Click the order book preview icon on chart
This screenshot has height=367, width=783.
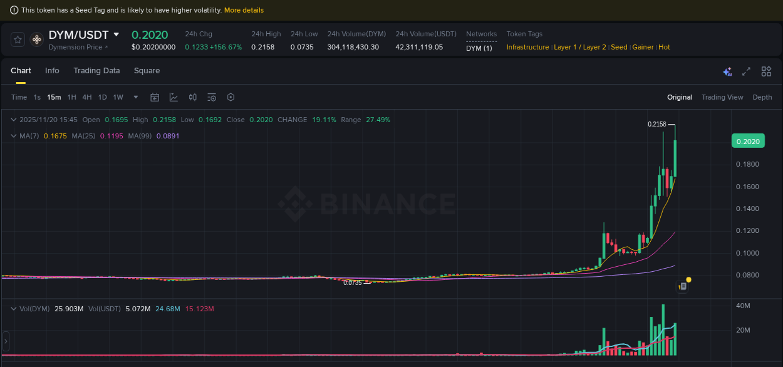[682, 285]
